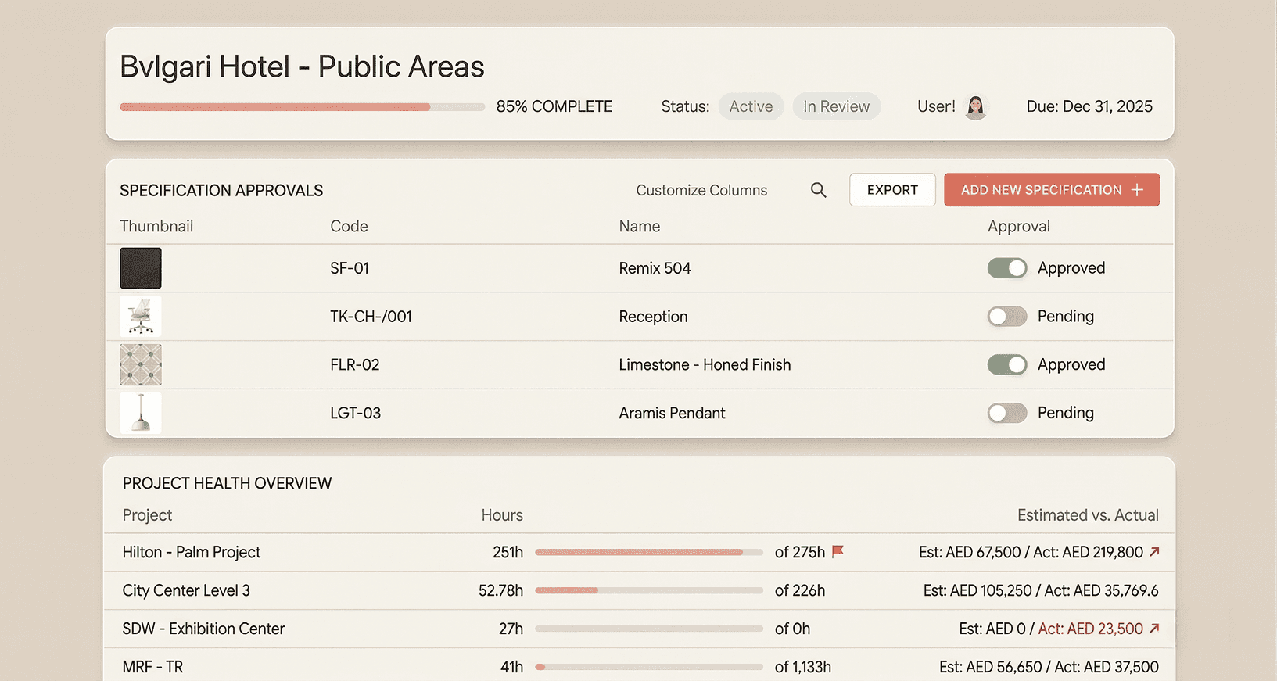Select the TK-CH-/001 code cell
The height and width of the screenshot is (681, 1277).
pos(371,317)
